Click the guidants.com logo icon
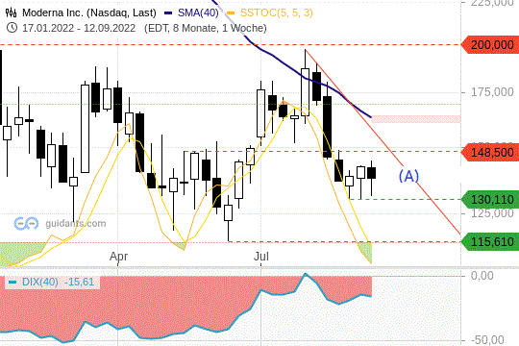Image resolution: width=519 pixels, height=346 pixels. click(x=26, y=224)
